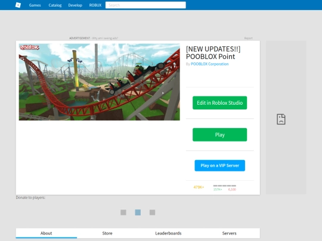
Task: Click the 'Donate to players:' text
Action: pos(30,198)
